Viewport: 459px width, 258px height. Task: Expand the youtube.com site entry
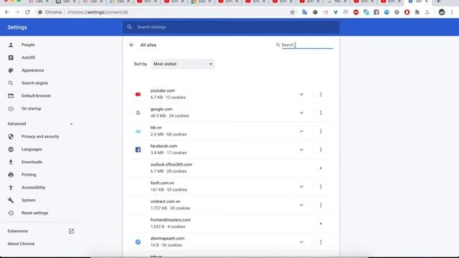(301, 95)
